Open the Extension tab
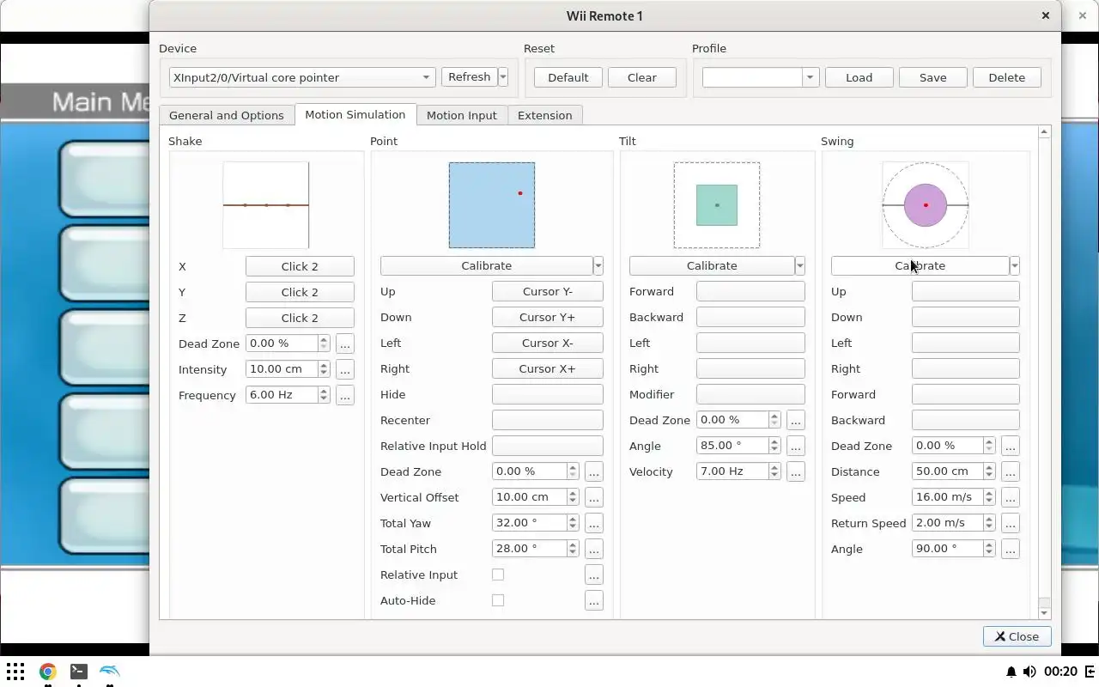This screenshot has height=687, width=1099. pos(545,115)
